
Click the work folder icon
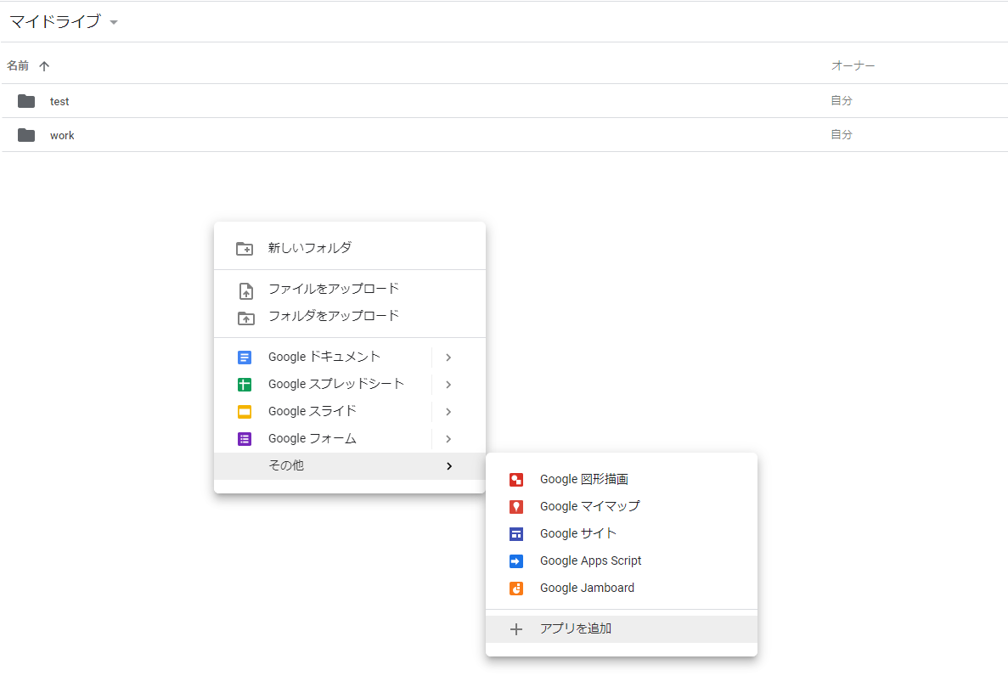click(x=26, y=135)
